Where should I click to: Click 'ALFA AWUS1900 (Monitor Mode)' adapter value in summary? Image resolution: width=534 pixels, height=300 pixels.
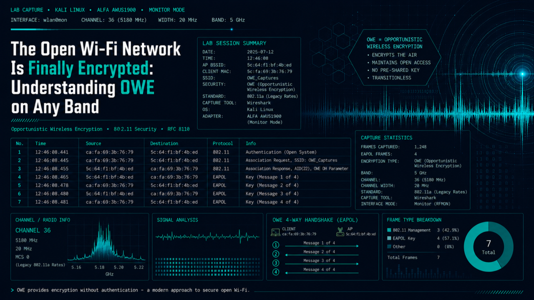(x=266, y=119)
